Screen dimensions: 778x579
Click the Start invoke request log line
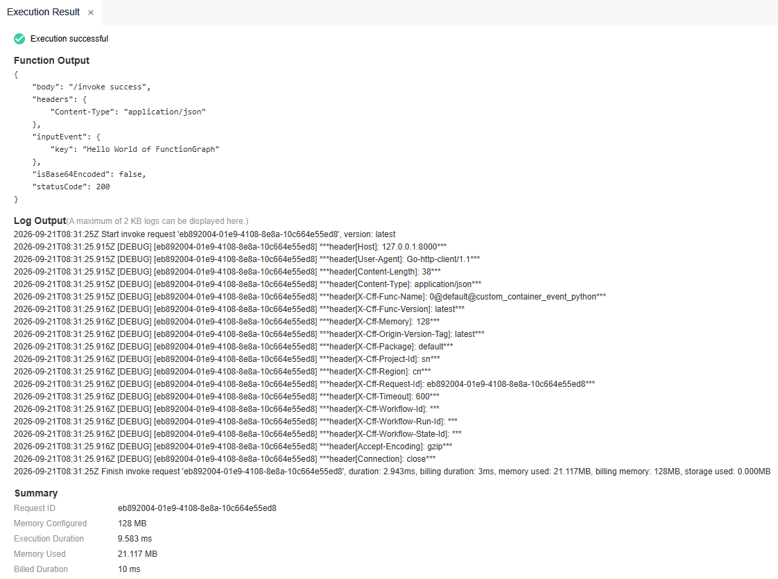click(205, 234)
